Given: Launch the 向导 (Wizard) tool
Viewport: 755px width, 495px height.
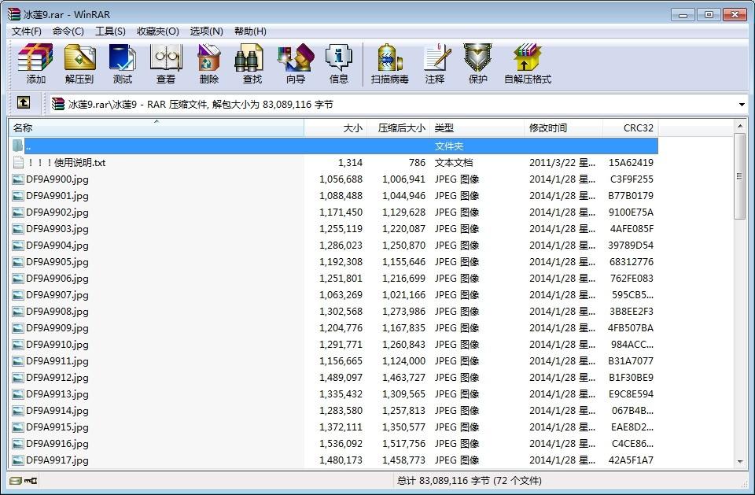Looking at the screenshot, I should 295,63.
